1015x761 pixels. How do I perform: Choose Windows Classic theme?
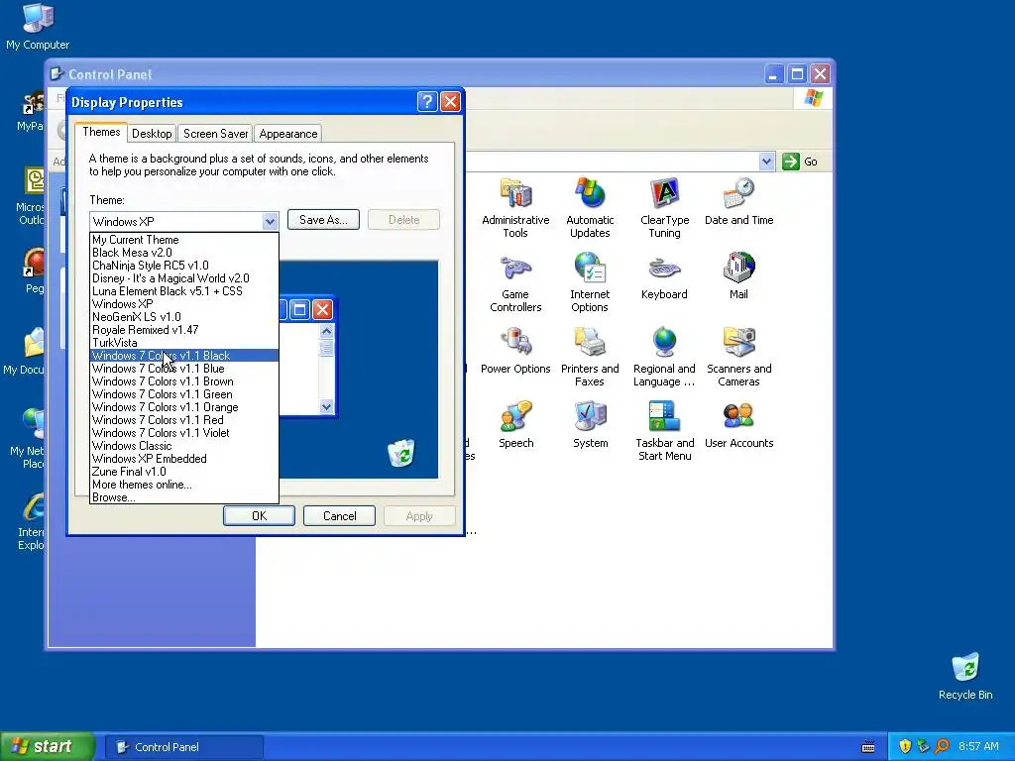click(183, 446)
